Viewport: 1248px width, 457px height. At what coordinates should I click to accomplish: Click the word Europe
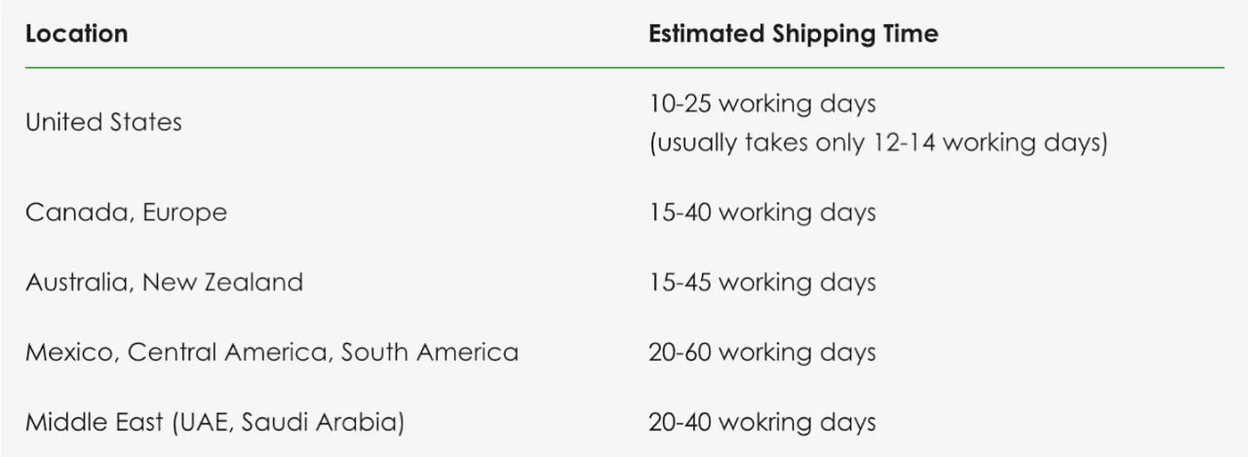point(184,212)
